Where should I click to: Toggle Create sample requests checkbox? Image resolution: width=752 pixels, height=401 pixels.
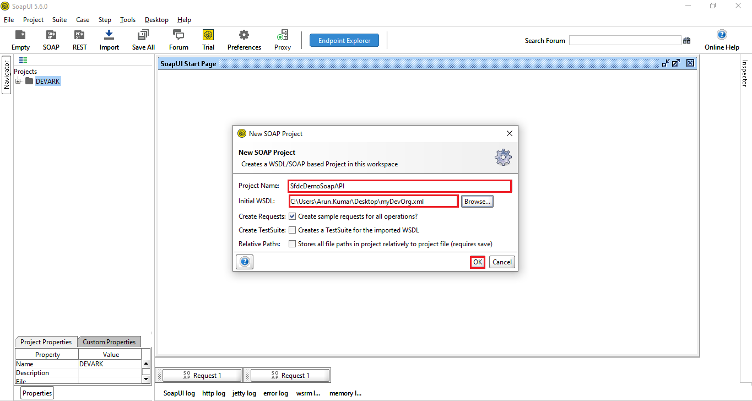point(293,216)
